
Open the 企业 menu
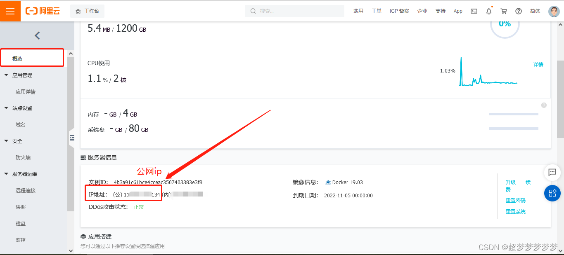422,11
